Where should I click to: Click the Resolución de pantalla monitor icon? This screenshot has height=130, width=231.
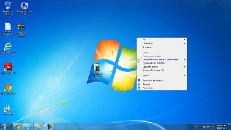(139, 81)
